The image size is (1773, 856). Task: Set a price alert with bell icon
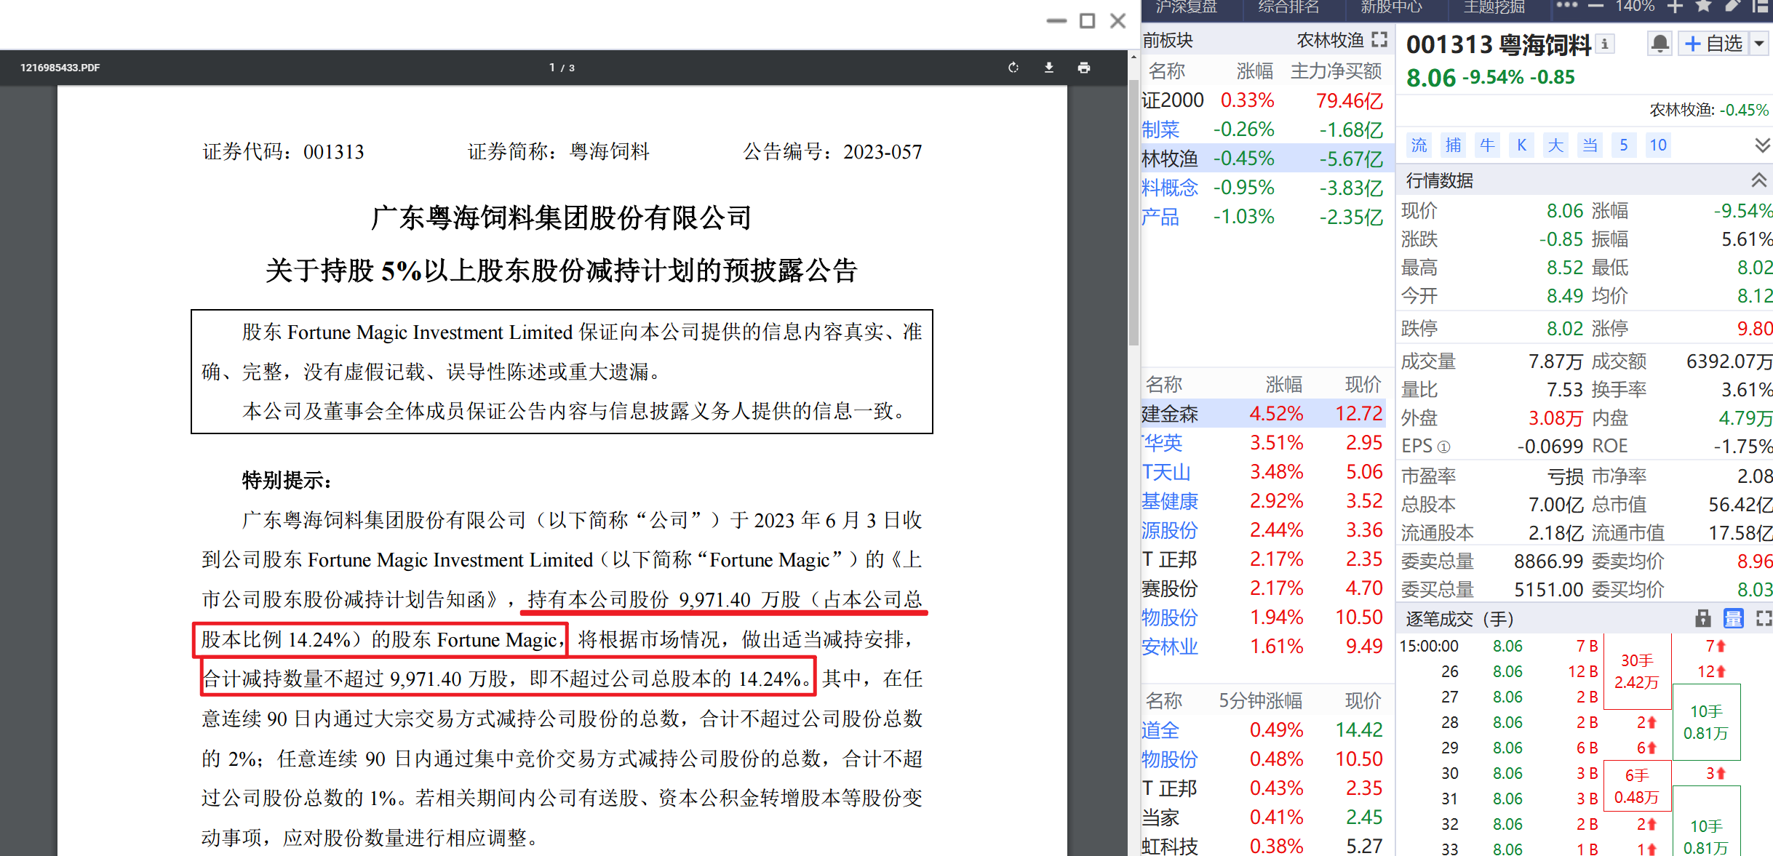pos(1660,44)
